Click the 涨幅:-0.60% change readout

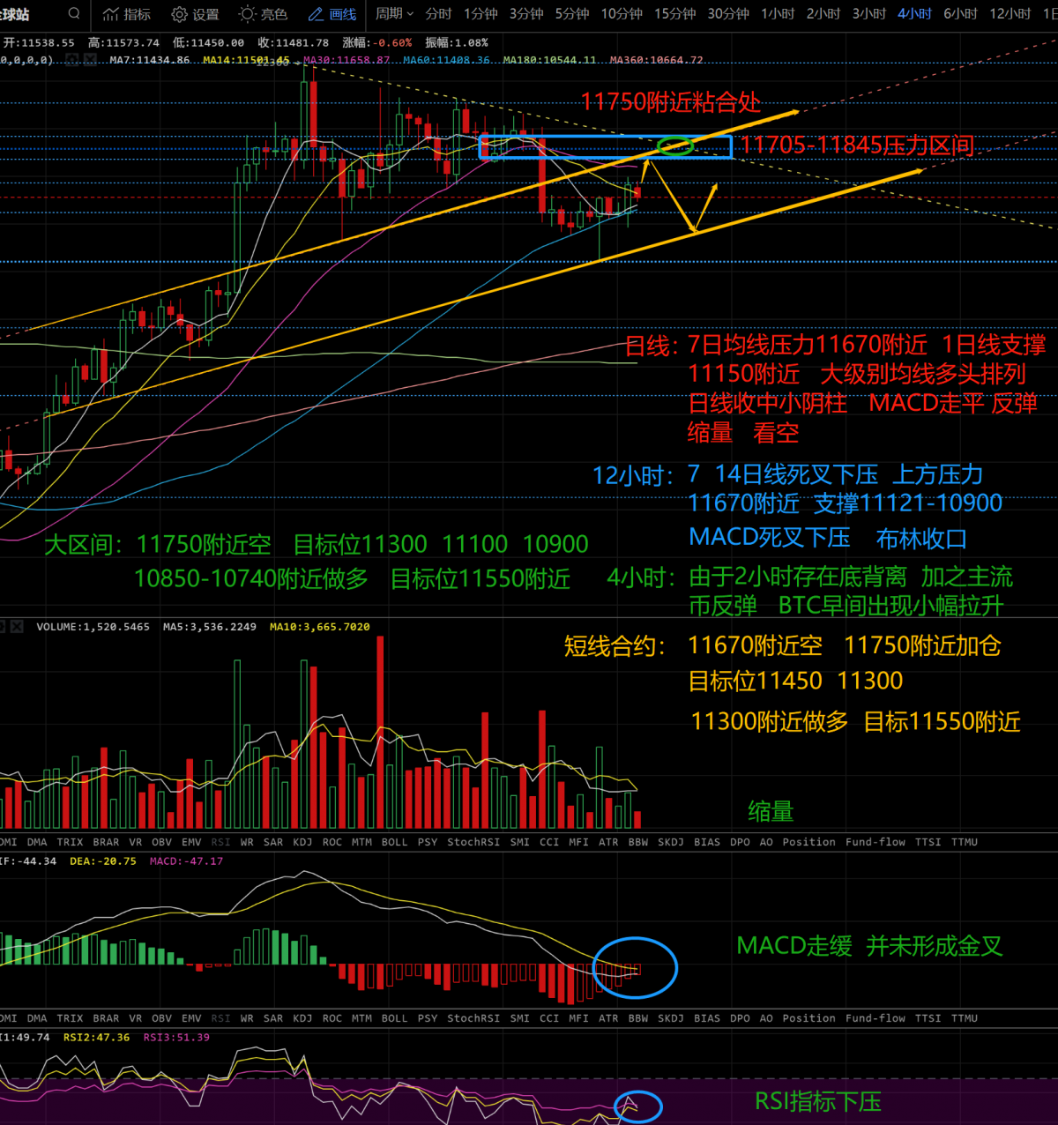[x=376, y=42]
